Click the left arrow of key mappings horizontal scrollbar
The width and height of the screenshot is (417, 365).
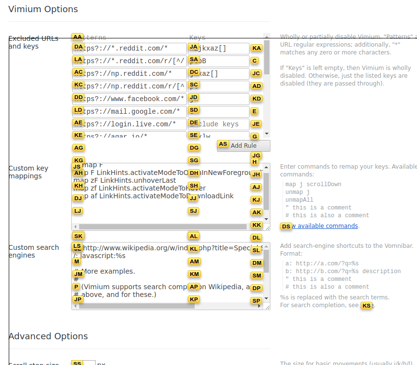tap(76, 226)
